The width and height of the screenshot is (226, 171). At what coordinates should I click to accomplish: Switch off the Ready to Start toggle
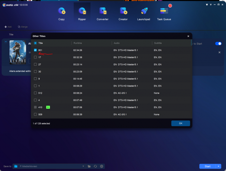pos(218,43)
